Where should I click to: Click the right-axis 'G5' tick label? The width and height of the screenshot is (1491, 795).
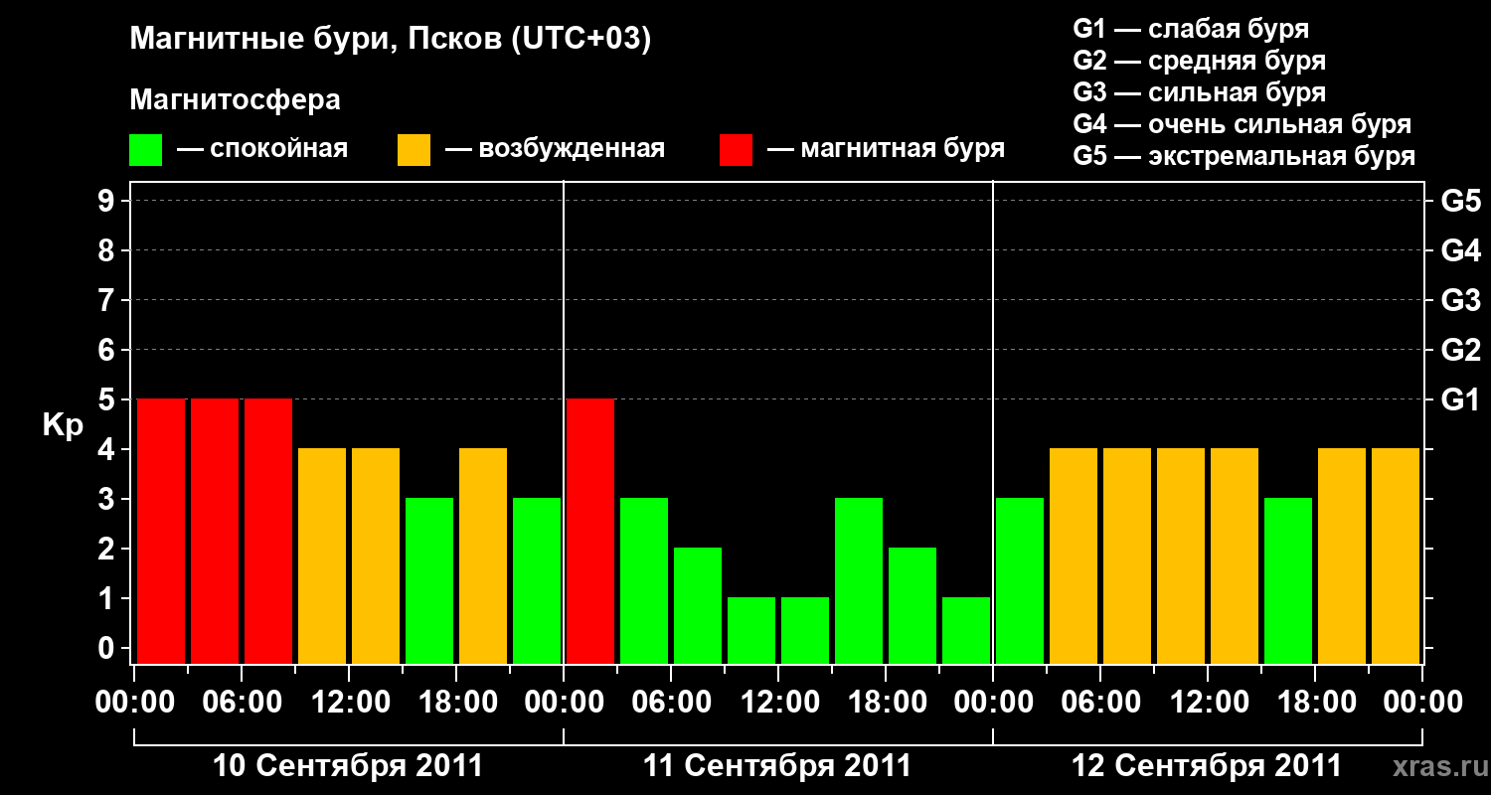(x=1461, y=202)
